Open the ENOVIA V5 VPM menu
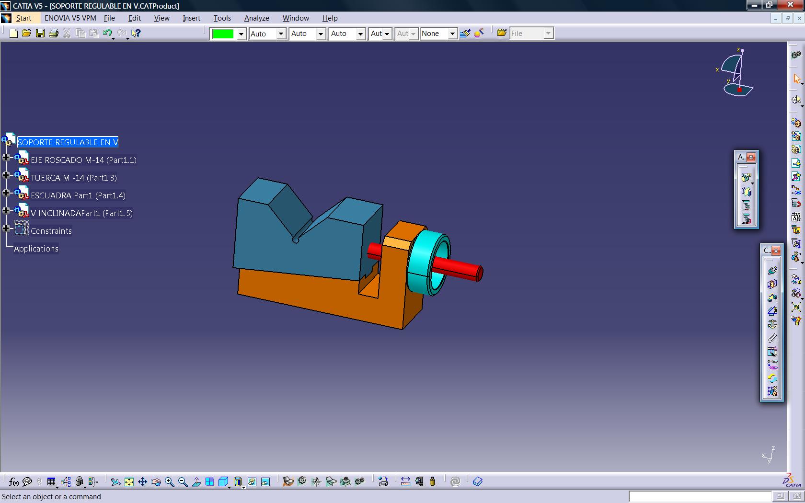The image size is (805, 503). tap(70, 18)
